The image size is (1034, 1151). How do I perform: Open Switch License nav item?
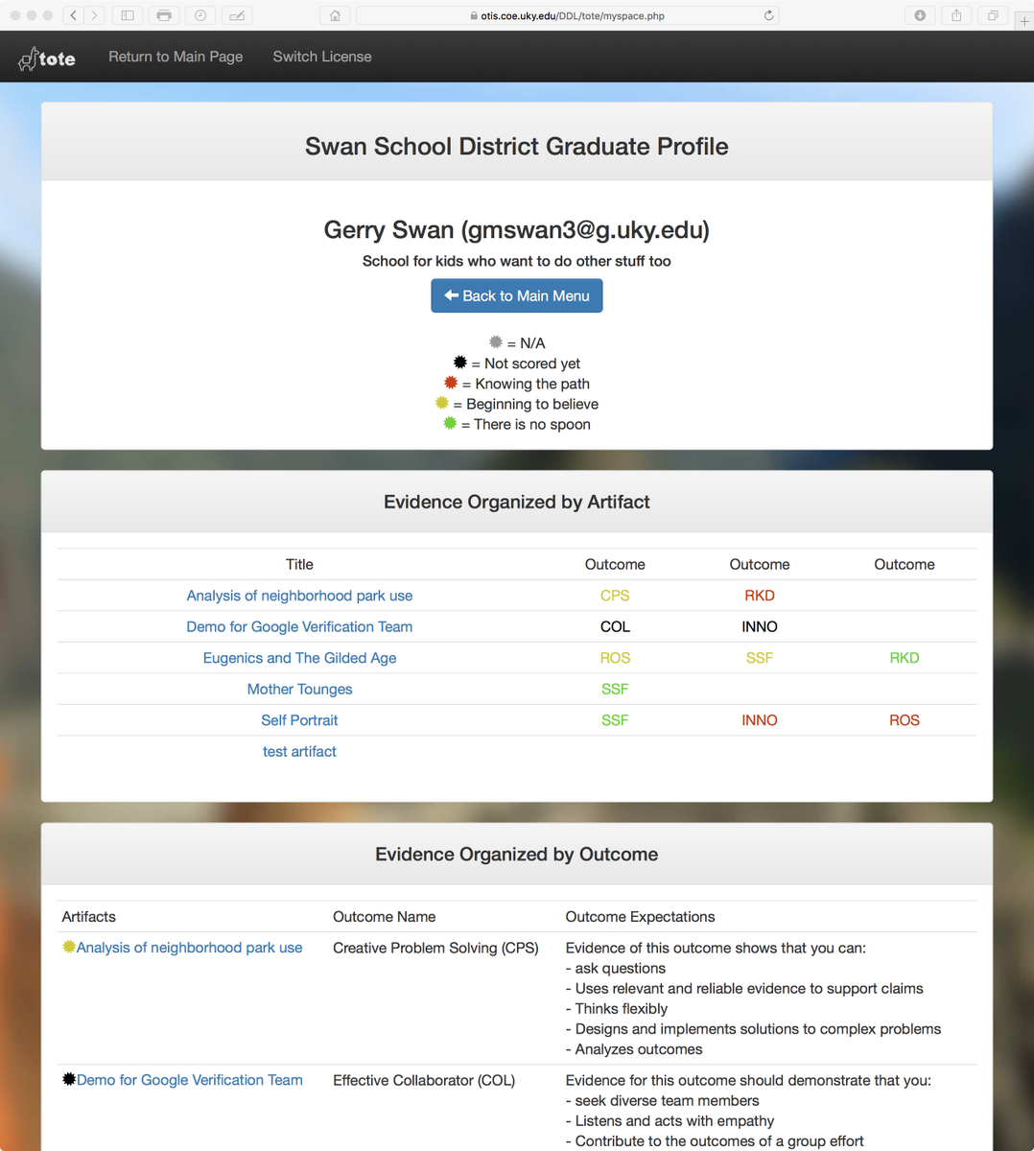(x=322, y=57)
